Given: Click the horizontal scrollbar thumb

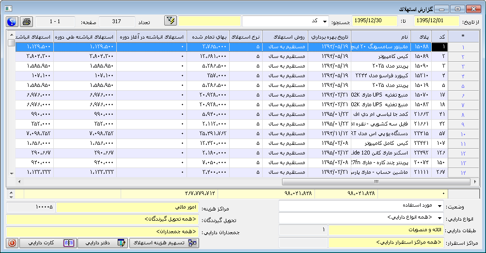Looking at the screenshot, I should [x=376, y=182].
